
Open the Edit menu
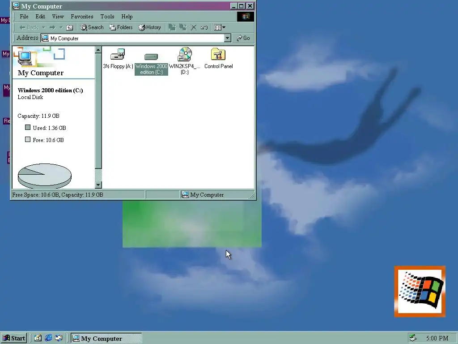(40, 17)
